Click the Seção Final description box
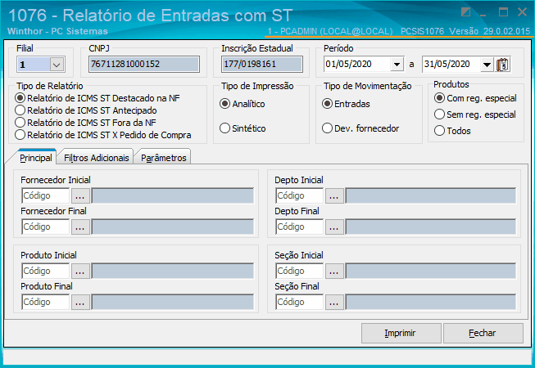 431,303
